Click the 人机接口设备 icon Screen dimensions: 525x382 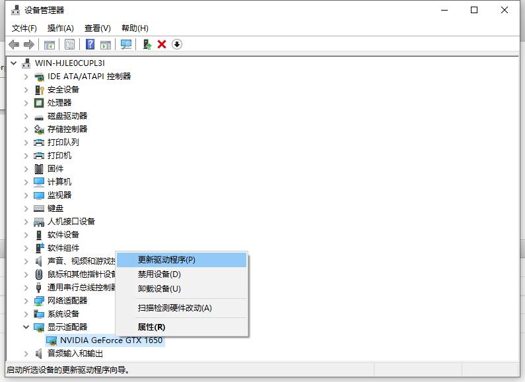(x=39, y=222)
